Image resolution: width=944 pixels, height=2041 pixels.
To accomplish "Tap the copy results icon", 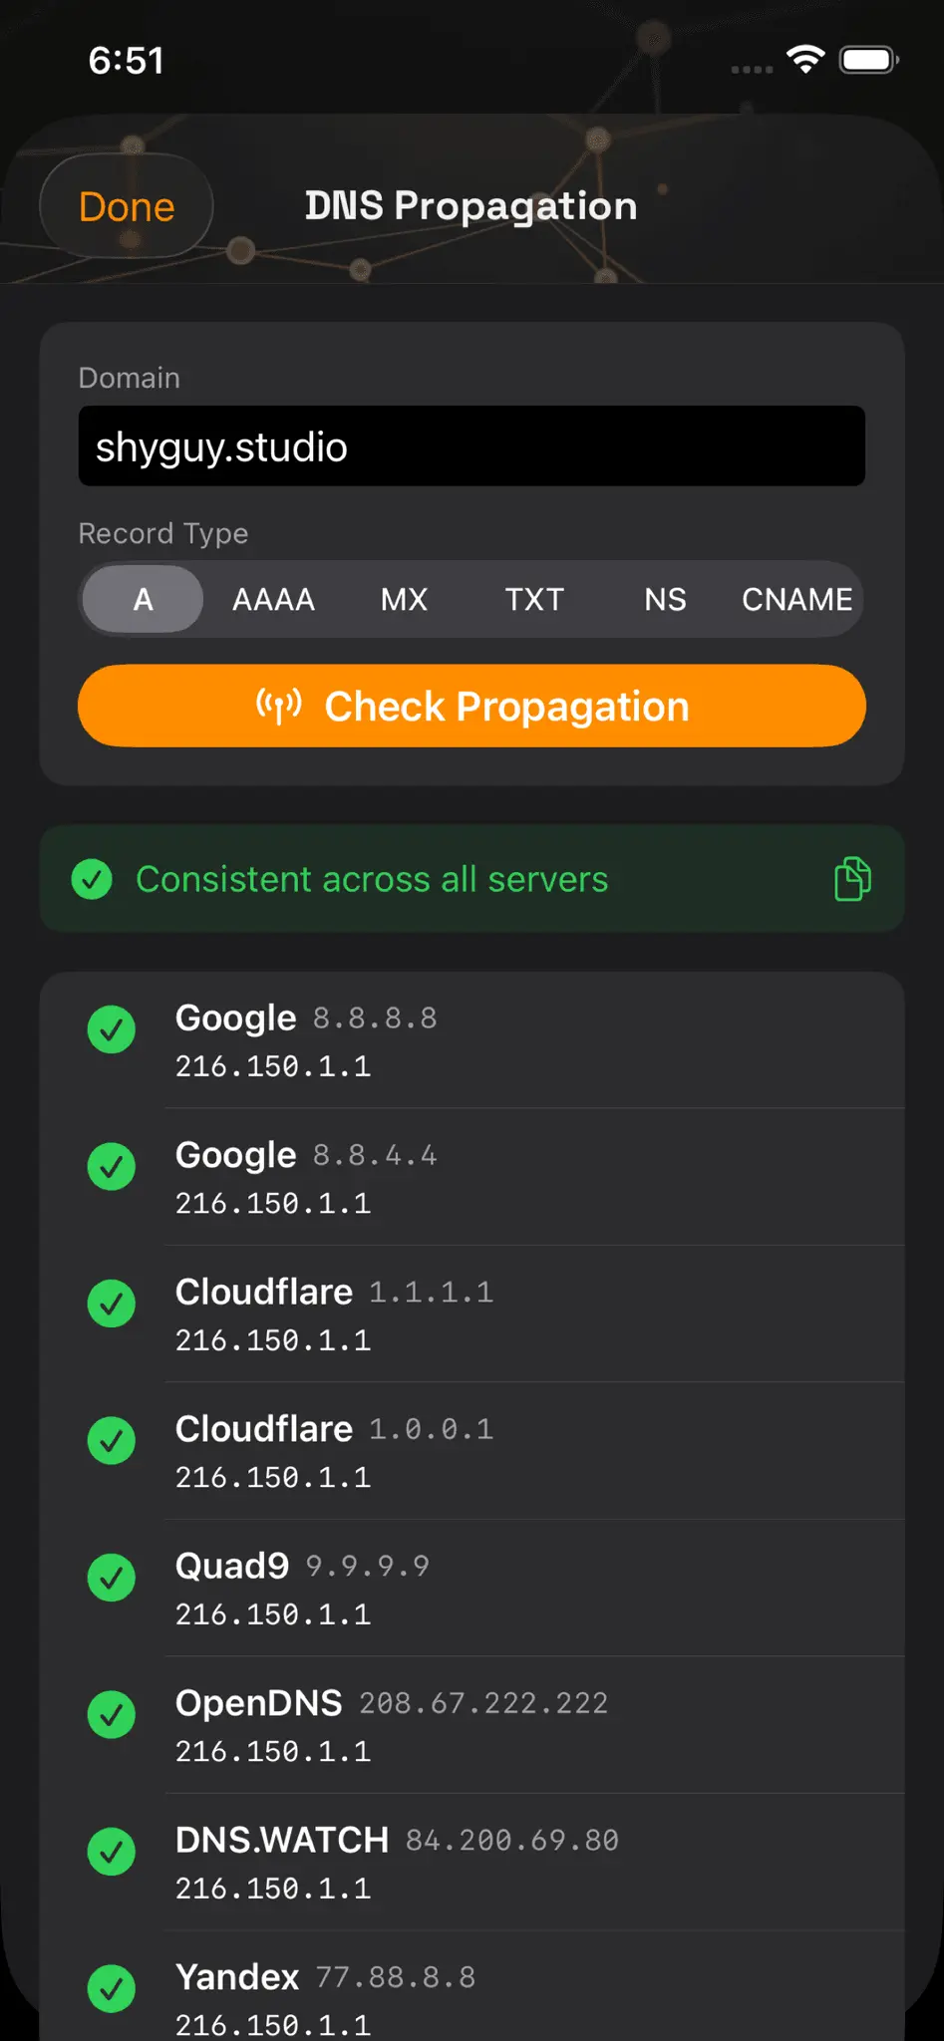I will [852, 879].
